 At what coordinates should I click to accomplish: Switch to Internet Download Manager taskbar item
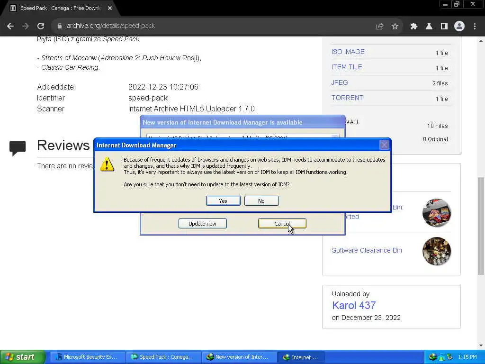301,357
